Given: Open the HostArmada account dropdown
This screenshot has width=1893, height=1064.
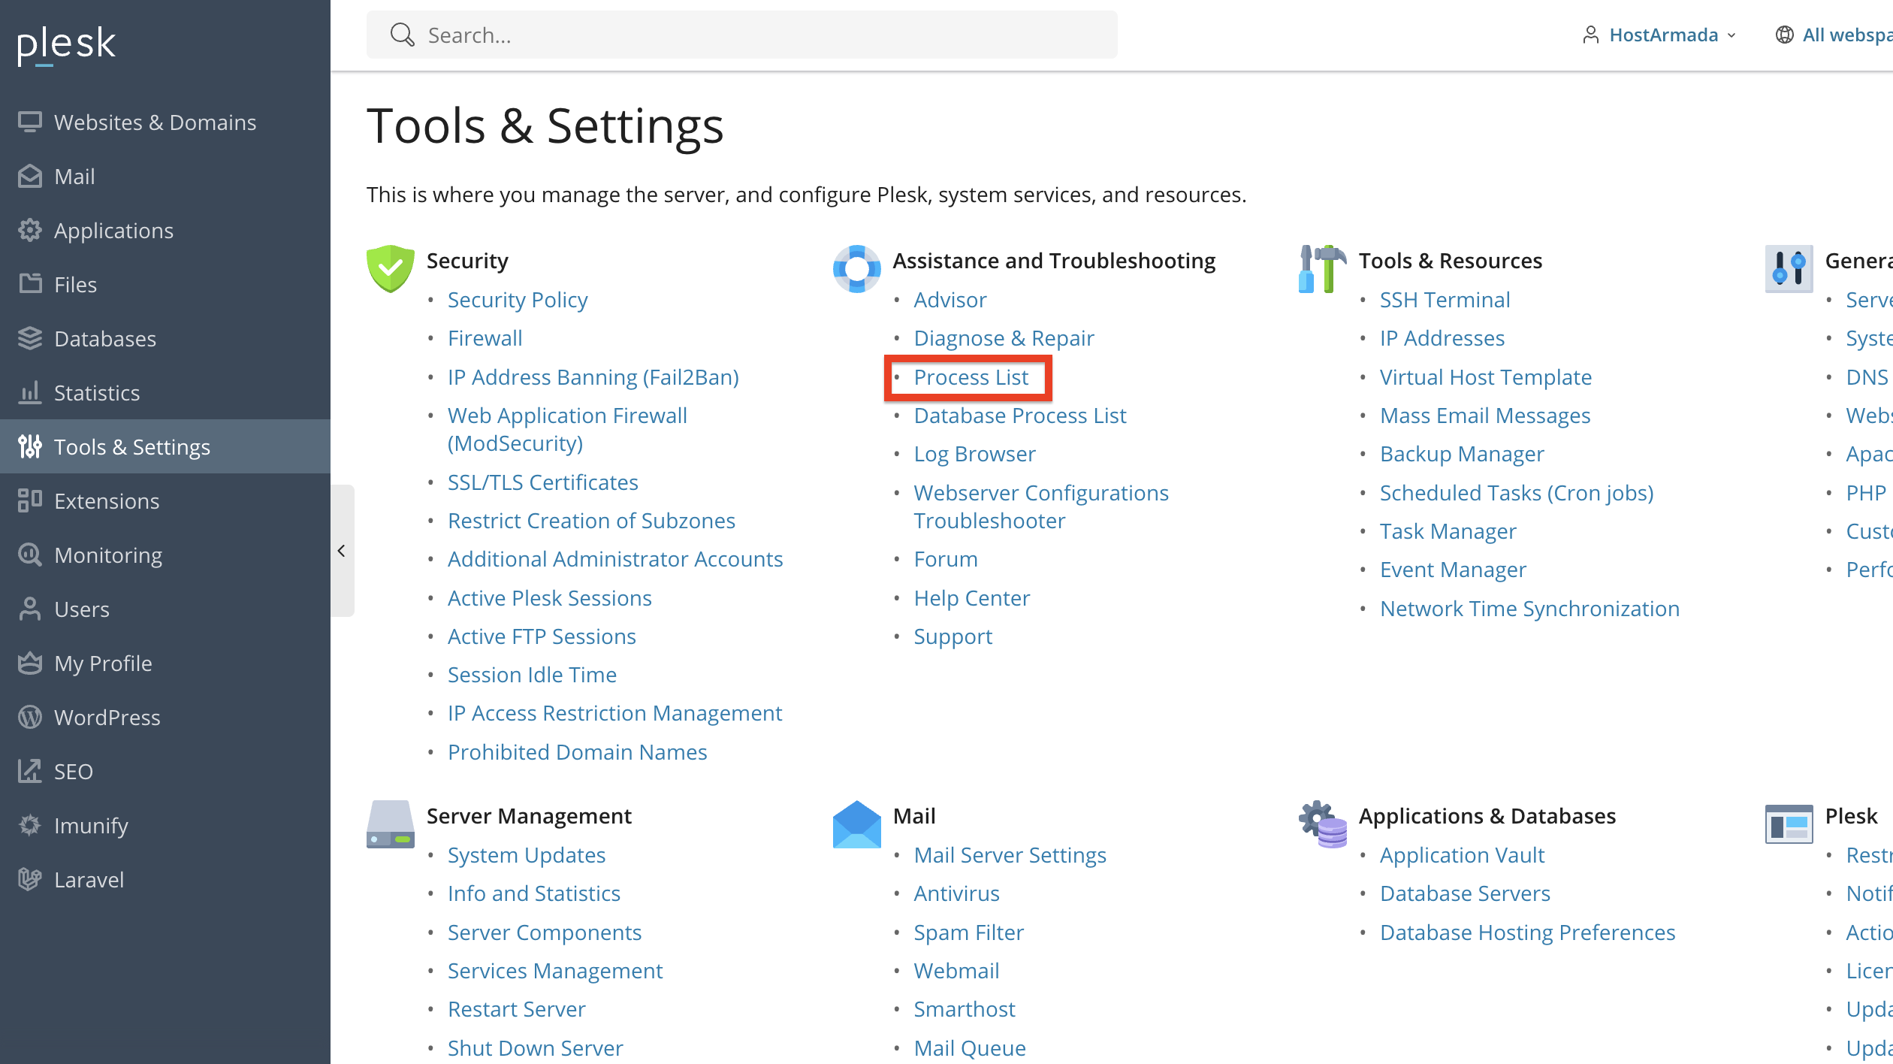Looking at the screenshot, I should click(x=1660, y=35).
